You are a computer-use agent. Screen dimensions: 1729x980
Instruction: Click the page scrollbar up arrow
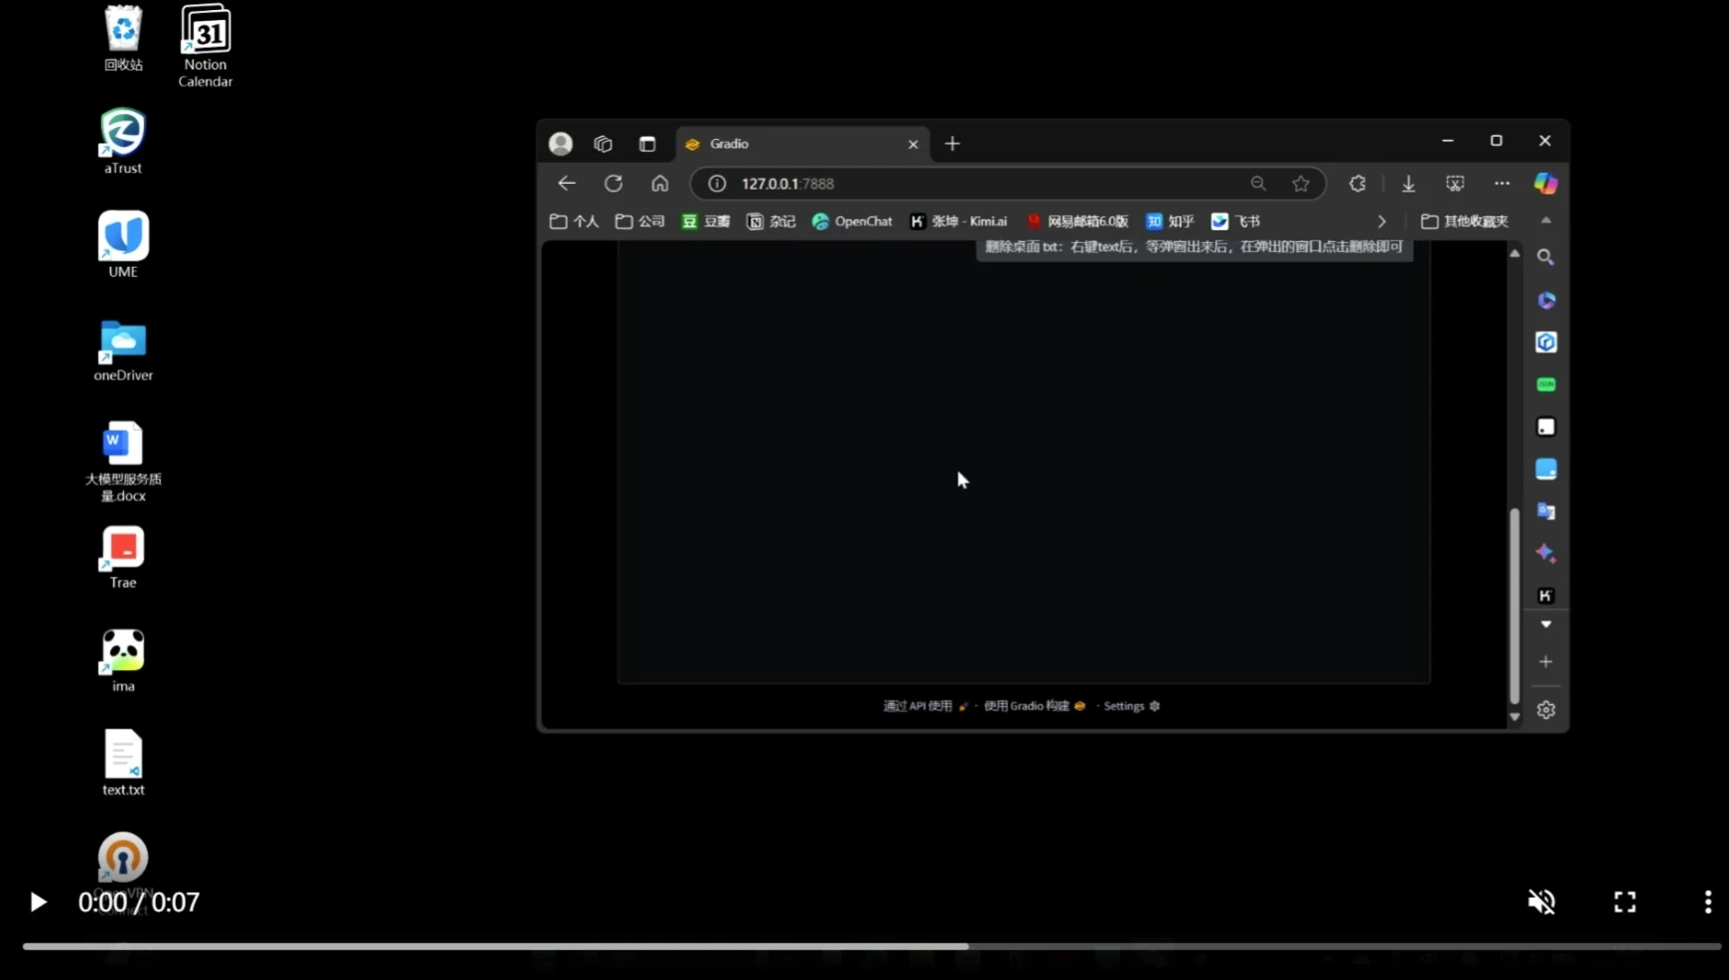click(1514, 254)
